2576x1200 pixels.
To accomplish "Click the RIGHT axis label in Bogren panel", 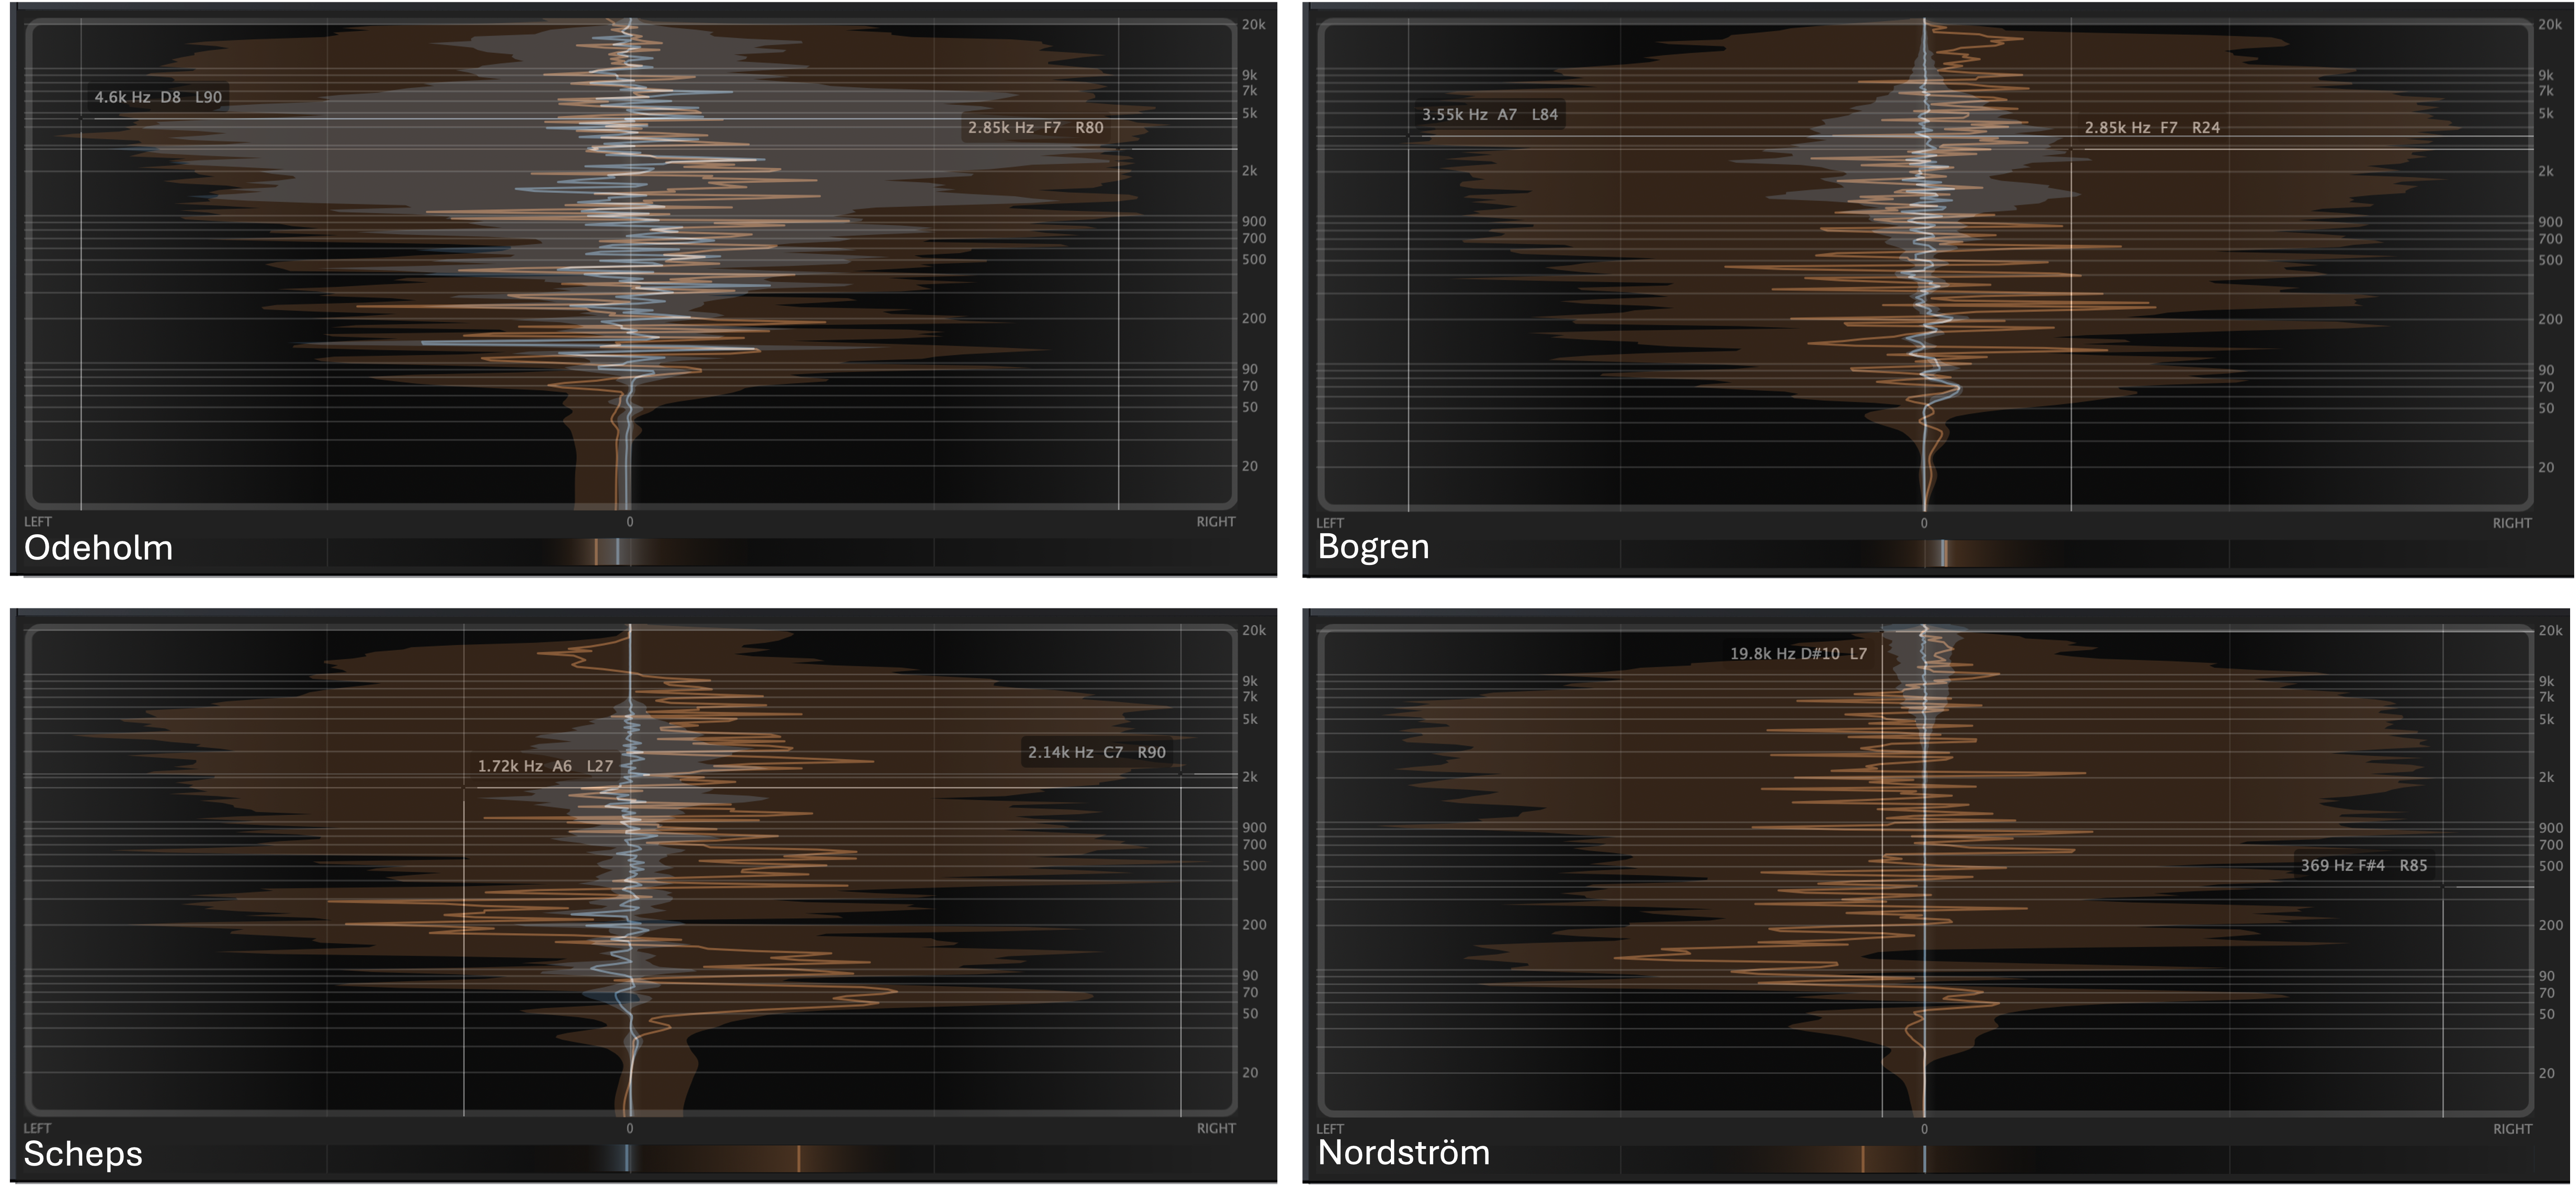I will pyautogui.click(x=2512, y=523).
